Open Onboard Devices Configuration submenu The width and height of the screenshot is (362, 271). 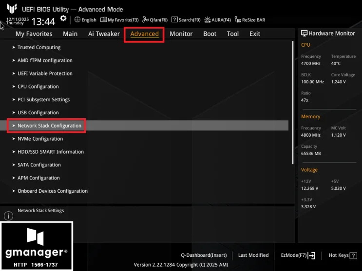53,191
